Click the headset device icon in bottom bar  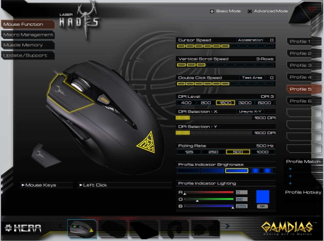(x=175, y=229)
